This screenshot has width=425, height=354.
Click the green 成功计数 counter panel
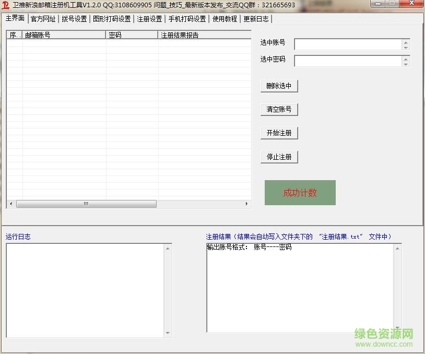(300, 192)
